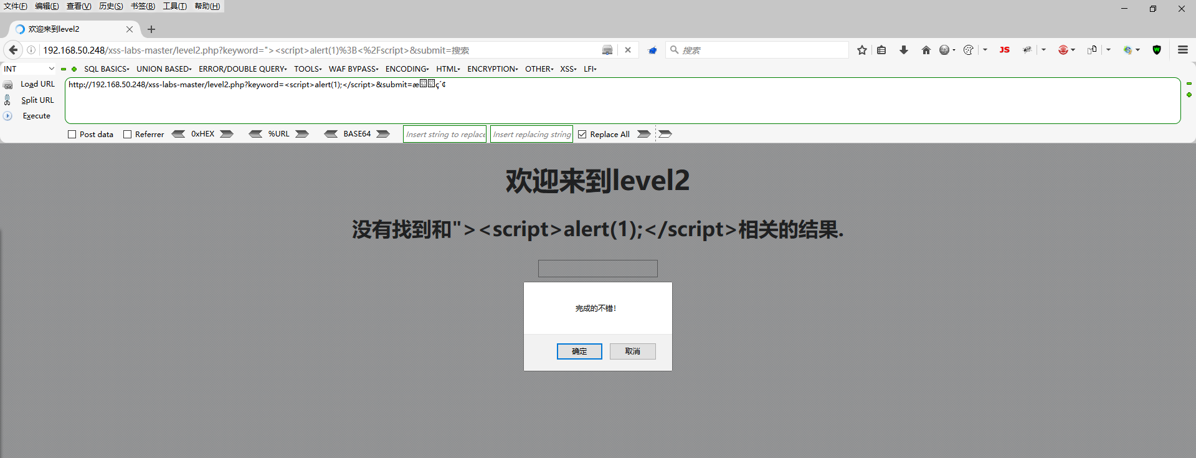Screen dimensions: 1196x458
Task: Encode %URL with right arrow
Action: (302, 134)
